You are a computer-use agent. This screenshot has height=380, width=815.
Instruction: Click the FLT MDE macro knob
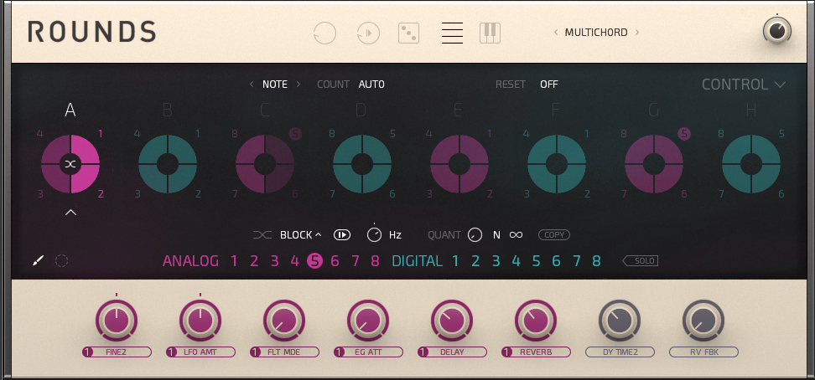[284, 321]
